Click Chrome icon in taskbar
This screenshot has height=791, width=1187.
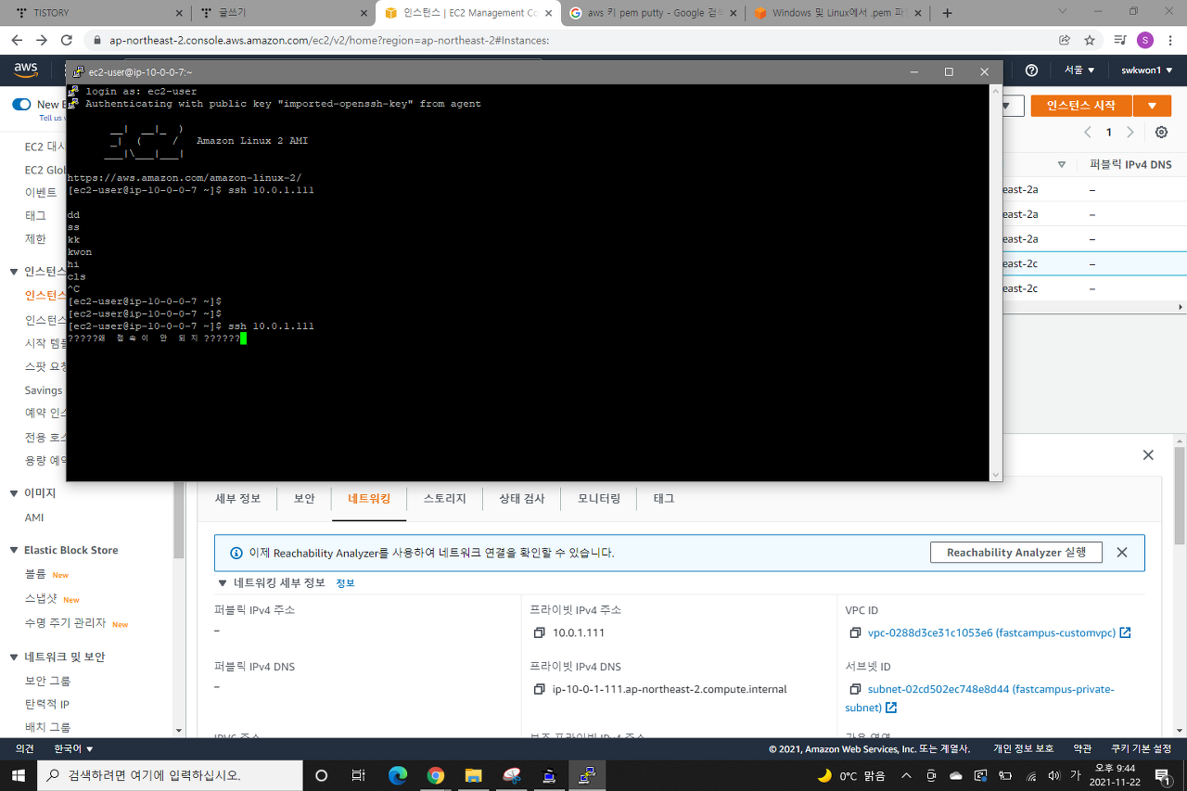435,775
